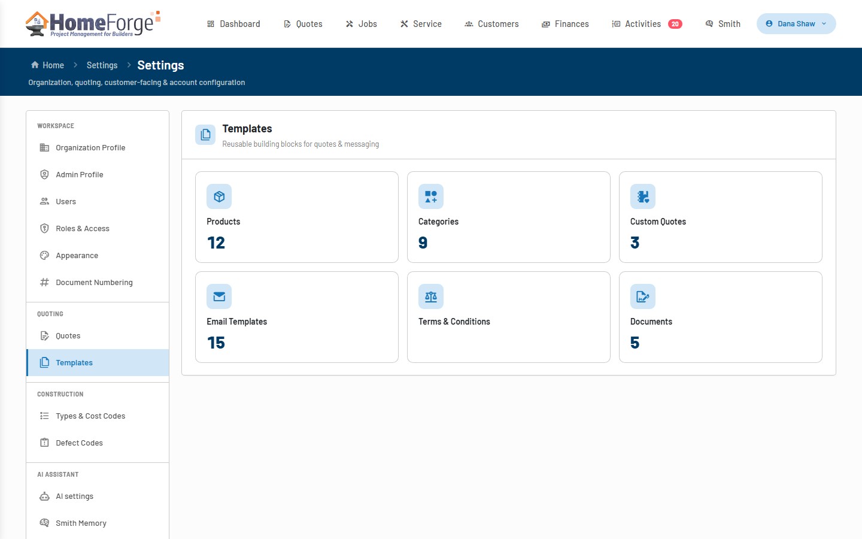Click the Products count 12
The width and height of the screenshot is (862, 539).
(x=216, y=243)
